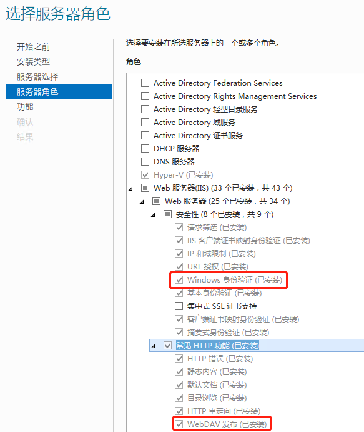The height and width of the screenshot is (432, 364).
Task: Toggle 请求筛选 (已安装) checkbox
Action: [179, 228]
